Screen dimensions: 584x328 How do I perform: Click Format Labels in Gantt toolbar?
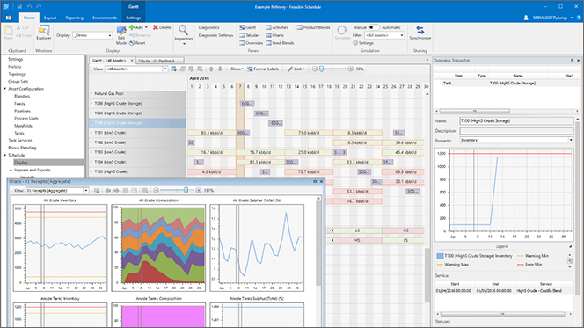[263, 69]
